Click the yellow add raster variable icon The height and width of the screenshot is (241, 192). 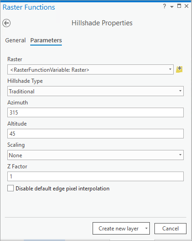179,69
